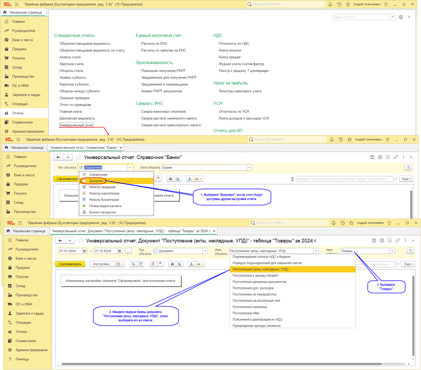Screen dimensions: 421x370
Task: Click the period selection "..." button
Action: [128, 251]
